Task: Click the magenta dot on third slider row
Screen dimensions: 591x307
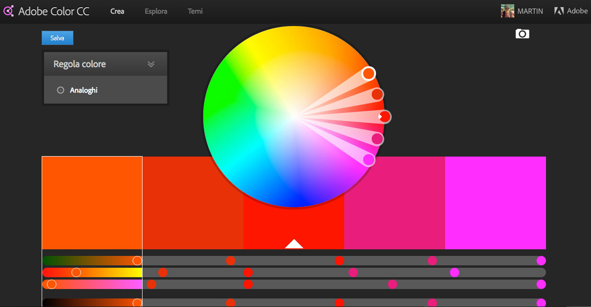Action: click(x=541, y=284)
